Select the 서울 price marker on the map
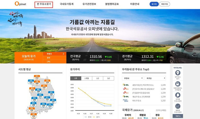 pos(37,77)
